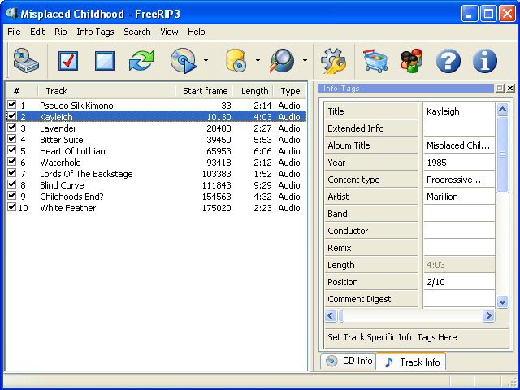Uncheck the Pseudo Silk Kimono track checkbox
Viewport: 520px width, 390px height.
[11, 106]
